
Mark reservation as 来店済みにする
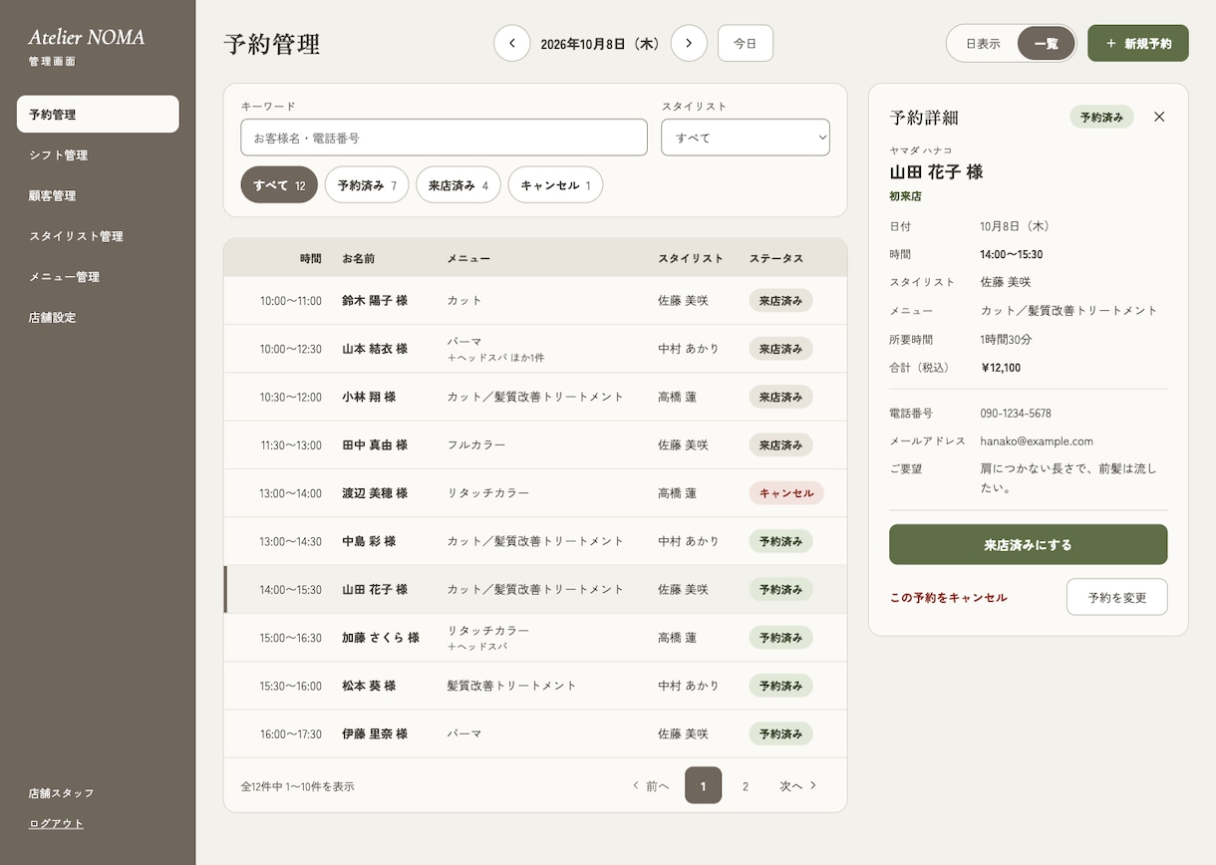(x=1029, y=545)
